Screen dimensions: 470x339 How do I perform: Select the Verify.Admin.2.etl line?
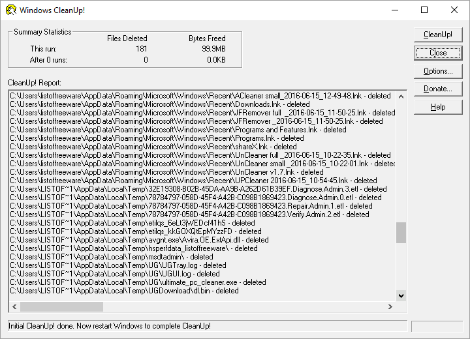coord(189,214)
